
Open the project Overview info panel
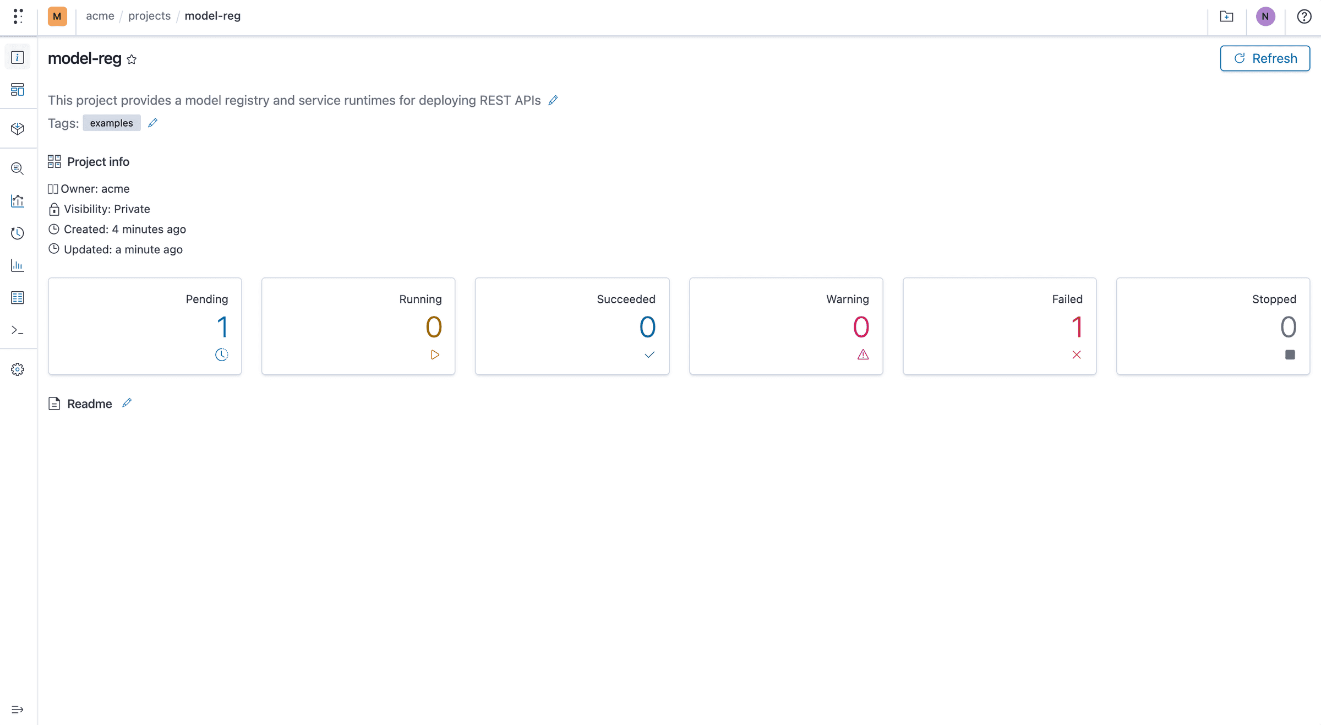point(18,57)
